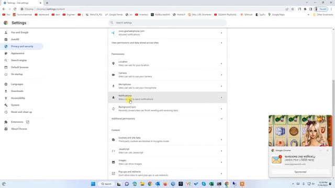Click the JavaScript code icon
The width and height of the screenshot is (335, 188).
coord(113,151)
